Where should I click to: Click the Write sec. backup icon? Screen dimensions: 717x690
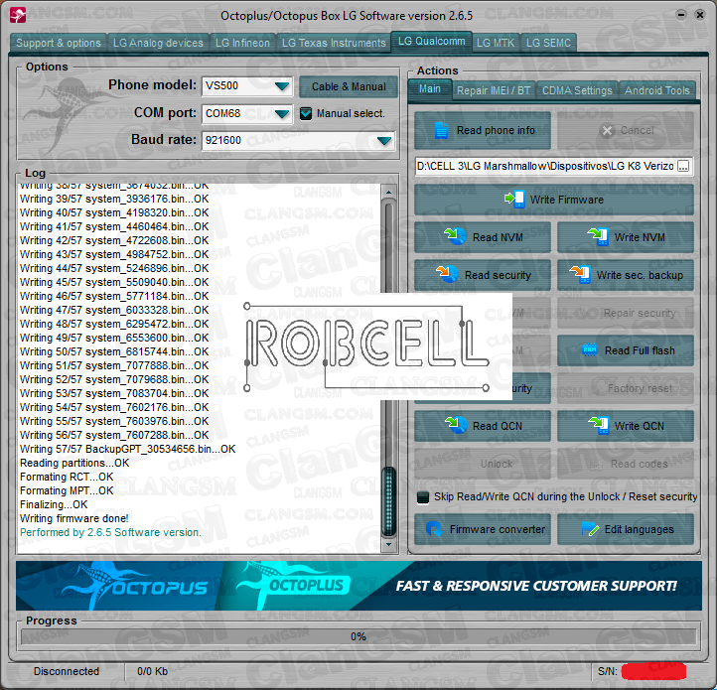tap(580, 274)
